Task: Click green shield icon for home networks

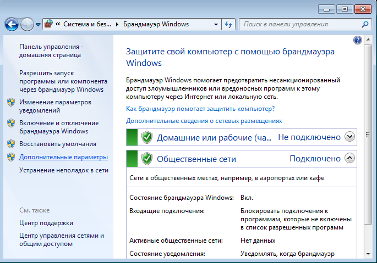Action: pos(146,137)
